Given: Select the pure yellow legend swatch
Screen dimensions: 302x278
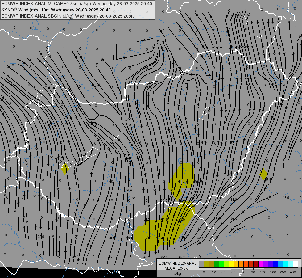Looking at the screenshot, I should [231, 264].
